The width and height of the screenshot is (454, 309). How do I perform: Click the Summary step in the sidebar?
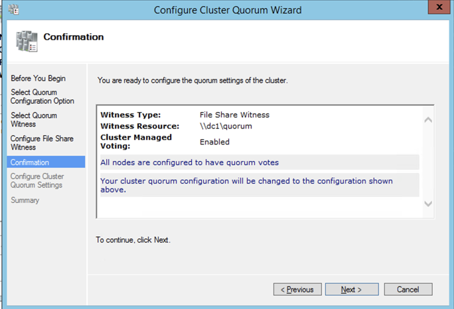(x=25, y=200)
